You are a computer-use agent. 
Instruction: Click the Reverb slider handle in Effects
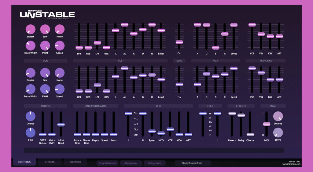(x=232, y=114)
